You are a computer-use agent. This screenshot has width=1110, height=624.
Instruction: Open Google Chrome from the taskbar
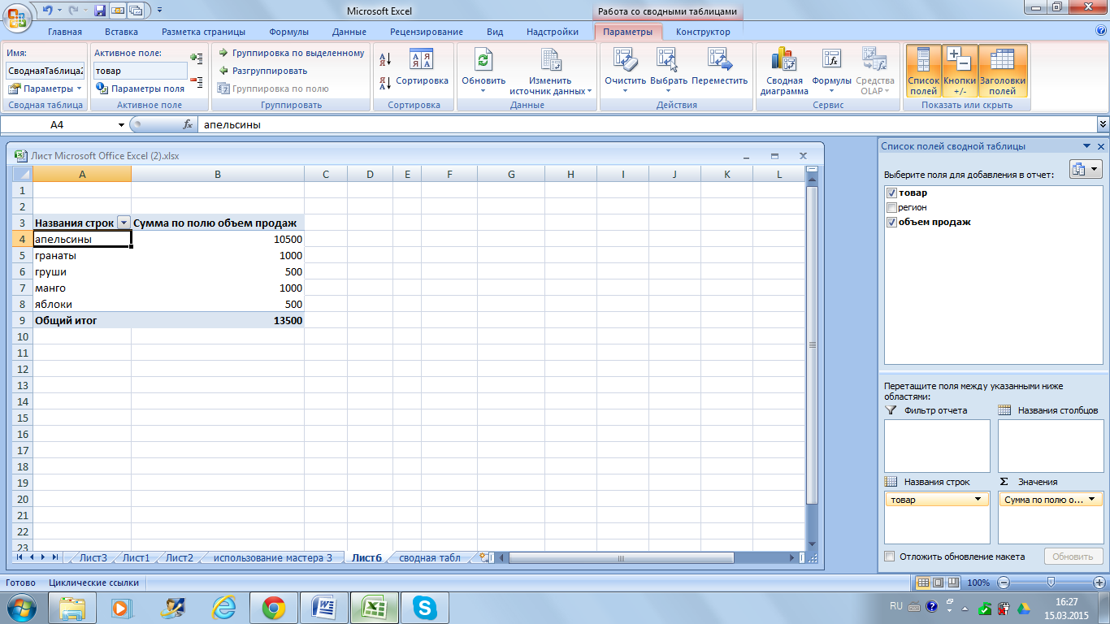tap(273, 607)
